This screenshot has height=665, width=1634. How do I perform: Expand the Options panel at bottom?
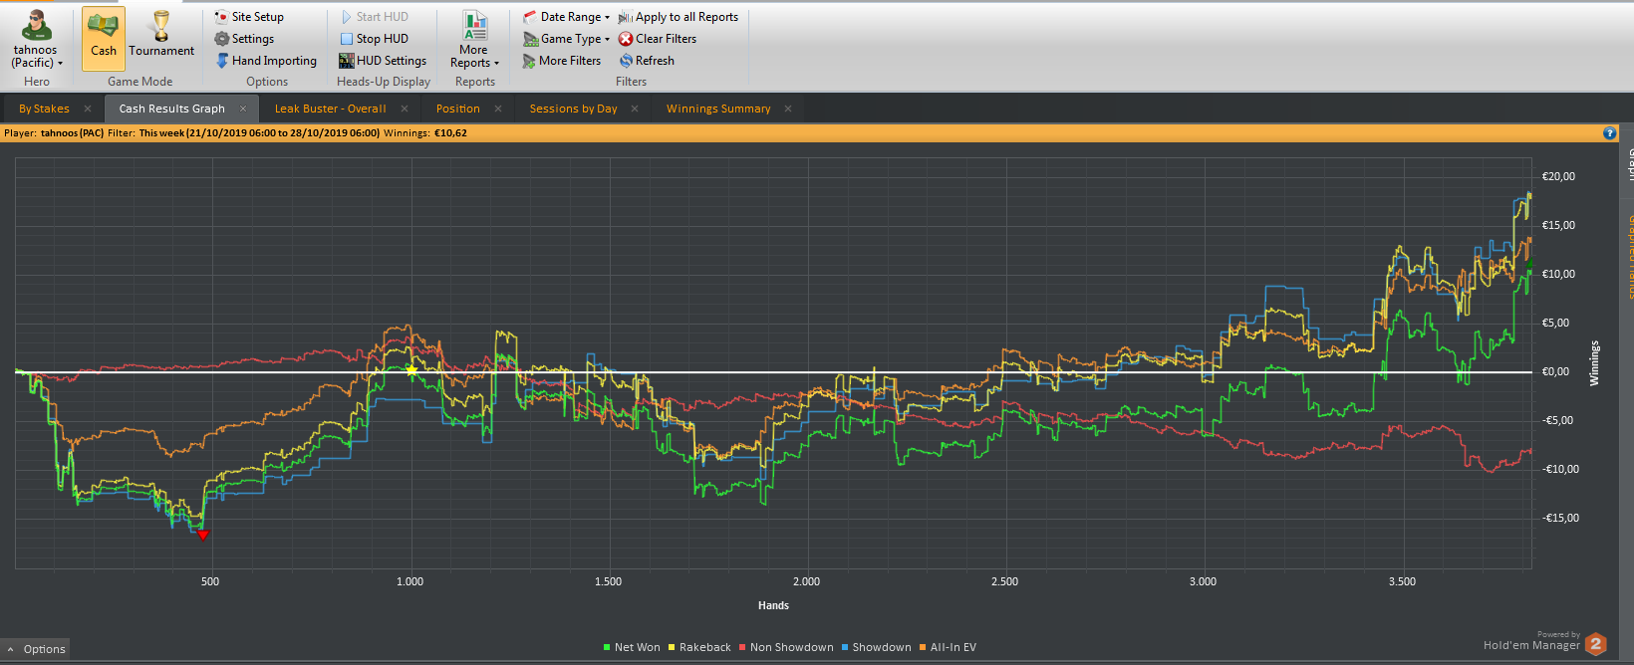[36, 649]
